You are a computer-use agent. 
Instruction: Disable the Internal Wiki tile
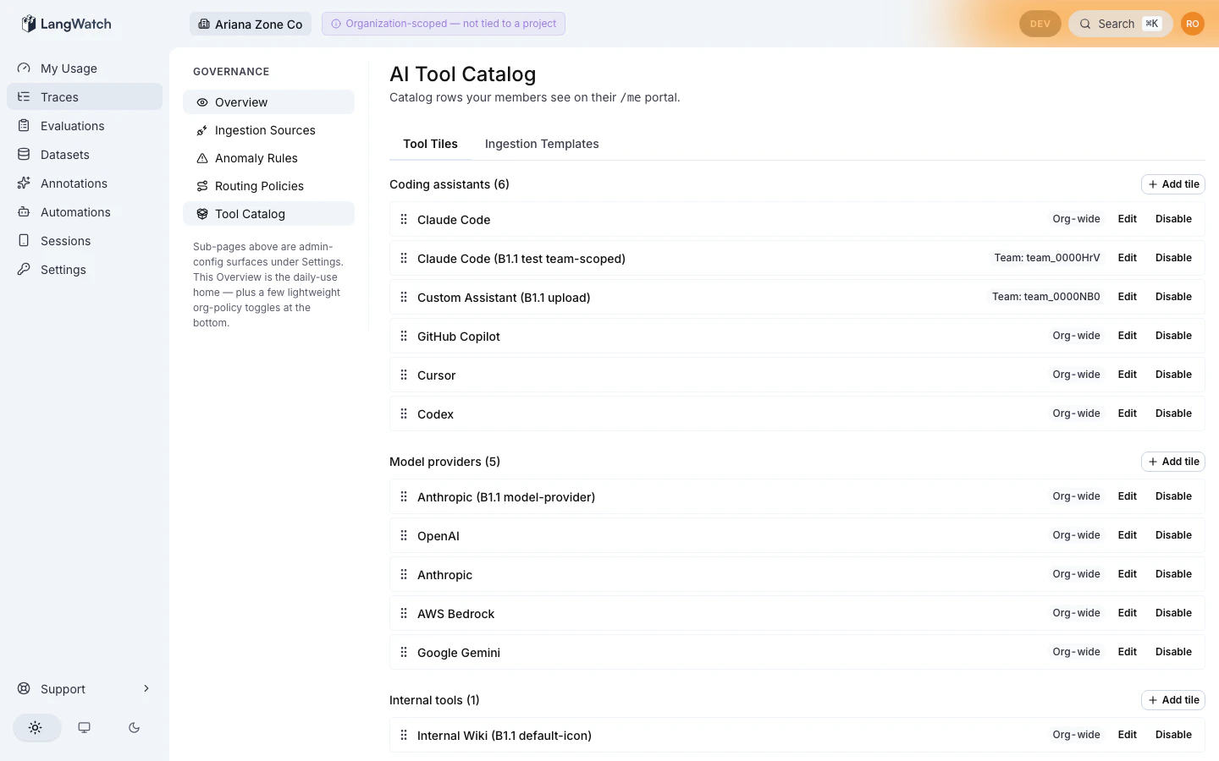point(1173,735)
